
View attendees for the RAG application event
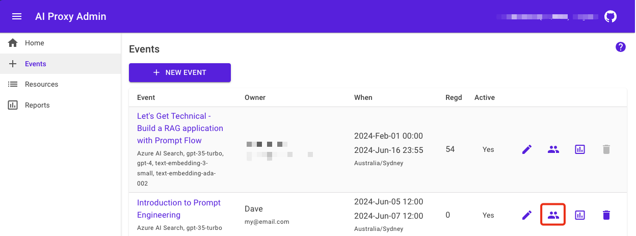553,149
